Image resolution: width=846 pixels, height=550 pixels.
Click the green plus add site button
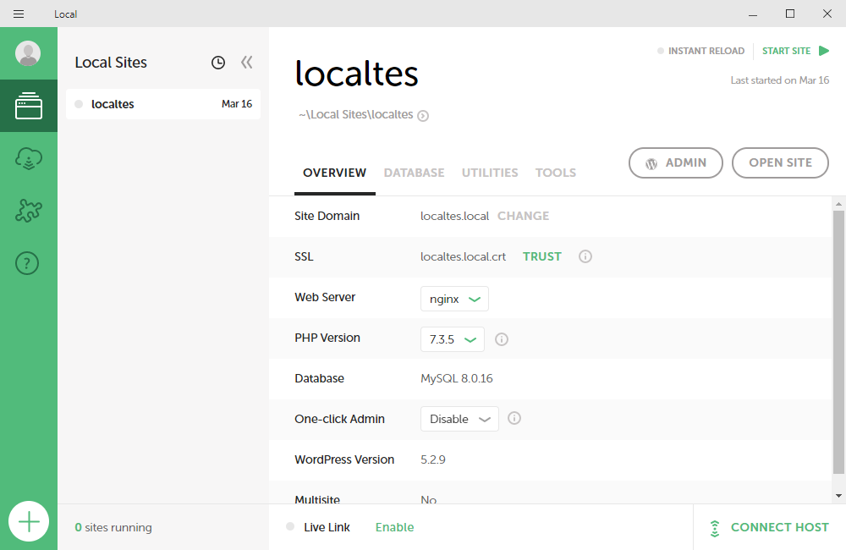(29, 521)
